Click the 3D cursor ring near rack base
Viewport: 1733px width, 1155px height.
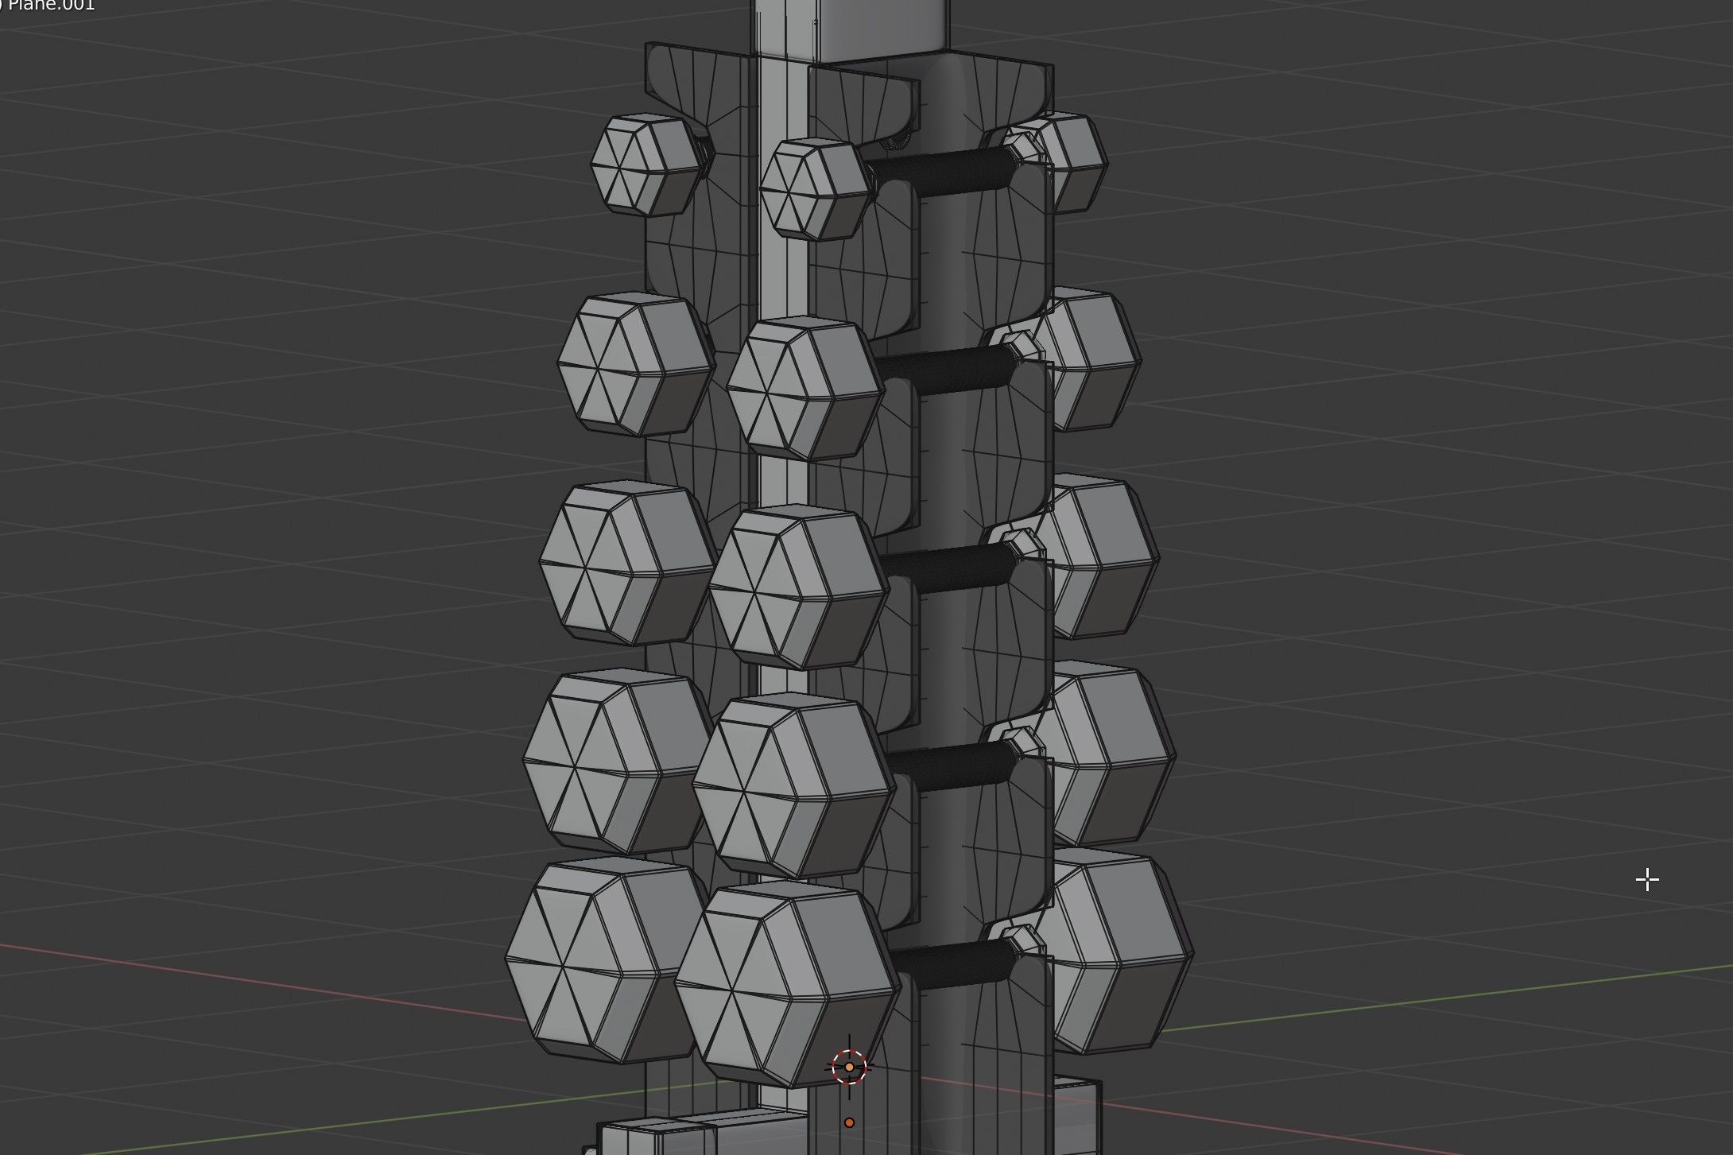pyautogui.click(x=849, y=1067)
